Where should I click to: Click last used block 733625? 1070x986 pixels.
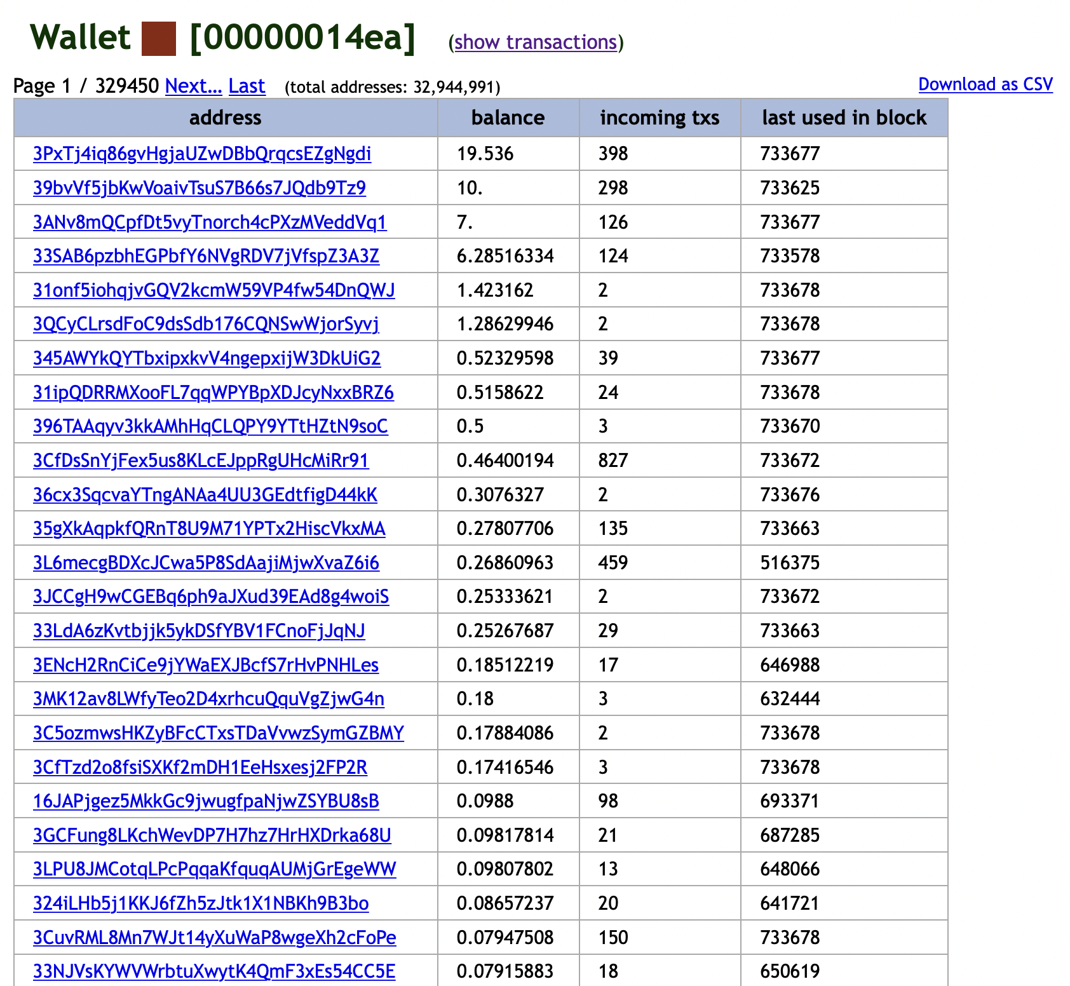tap(790, 188)
